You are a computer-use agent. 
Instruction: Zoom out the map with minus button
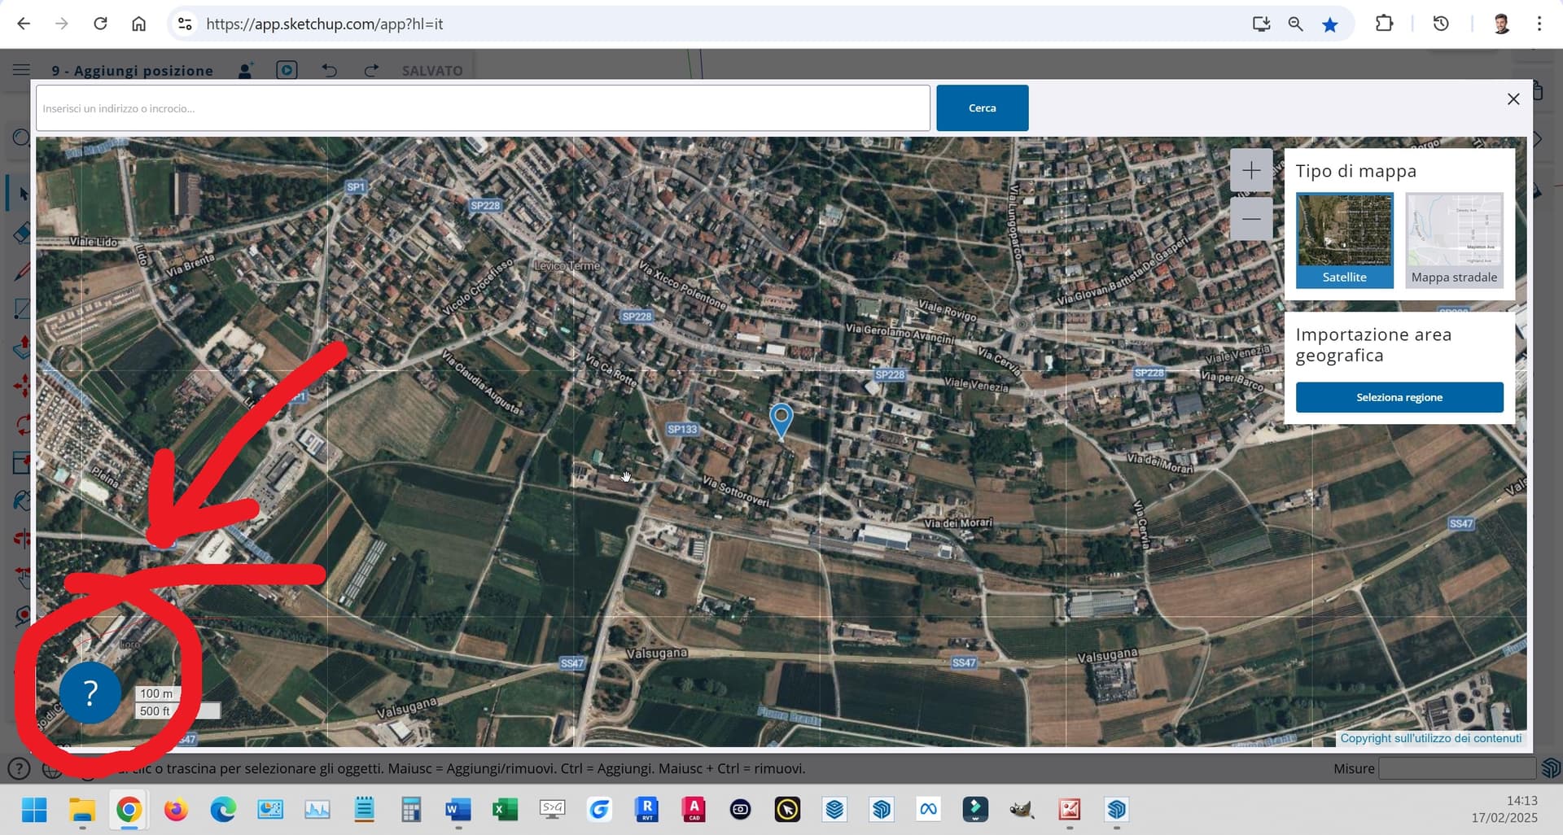(1251, 218)
